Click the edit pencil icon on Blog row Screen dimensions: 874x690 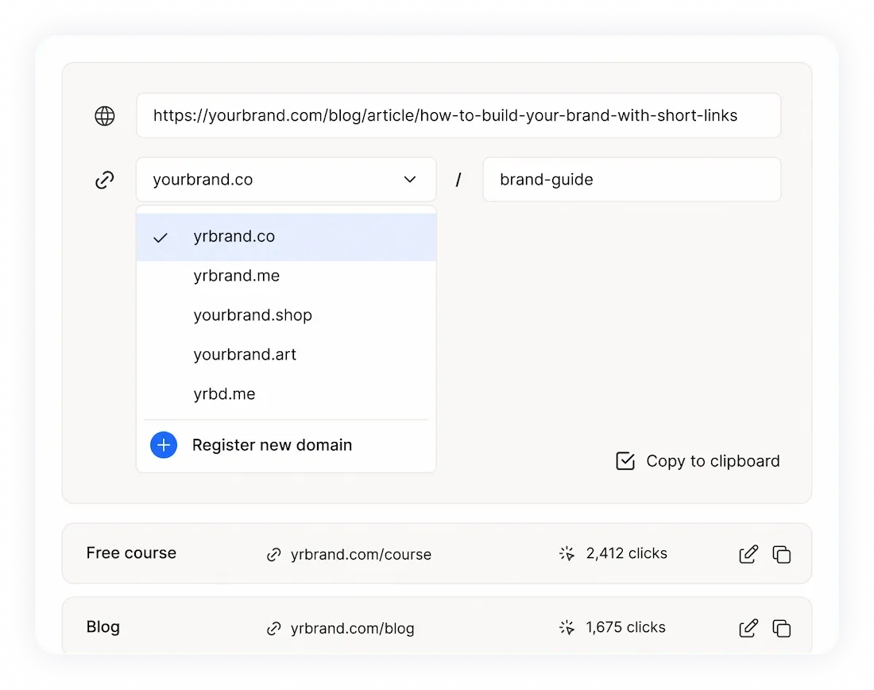pos(748,627)
